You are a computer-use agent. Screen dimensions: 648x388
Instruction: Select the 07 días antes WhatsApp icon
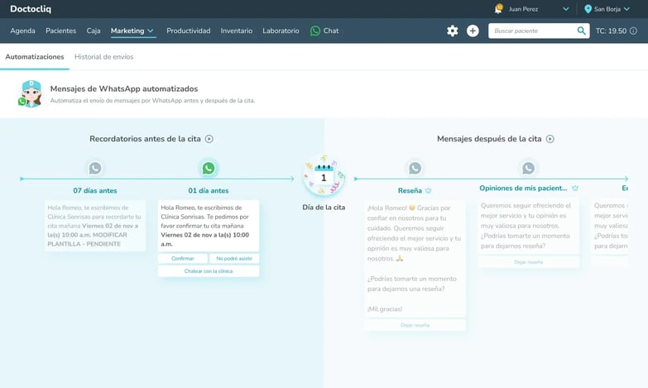coord(95,168)
